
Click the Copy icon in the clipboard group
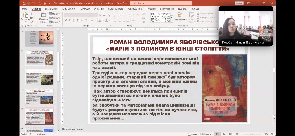point(32,18)
